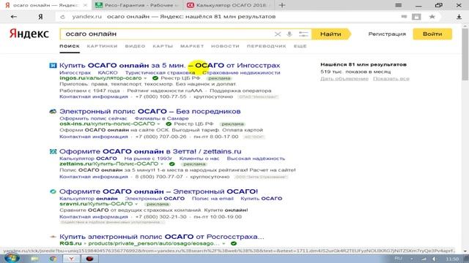The width and height of the screenshot is (469, 263).
Task: Click green verified checkmark next to ingos.ru
Action: (x=155, y=78)
